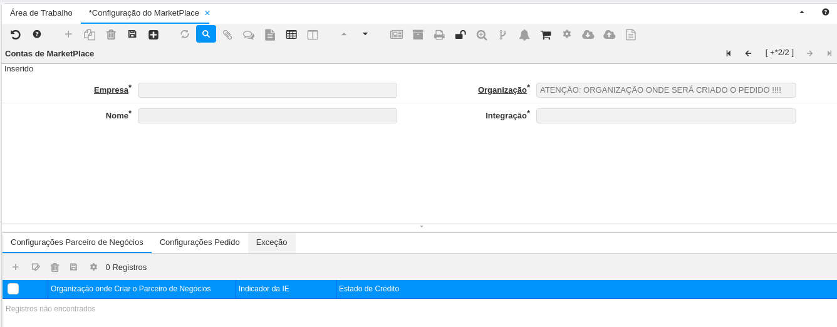
Task: Collapse the top bar with the up arrow
Action: (x=801, y=12)
